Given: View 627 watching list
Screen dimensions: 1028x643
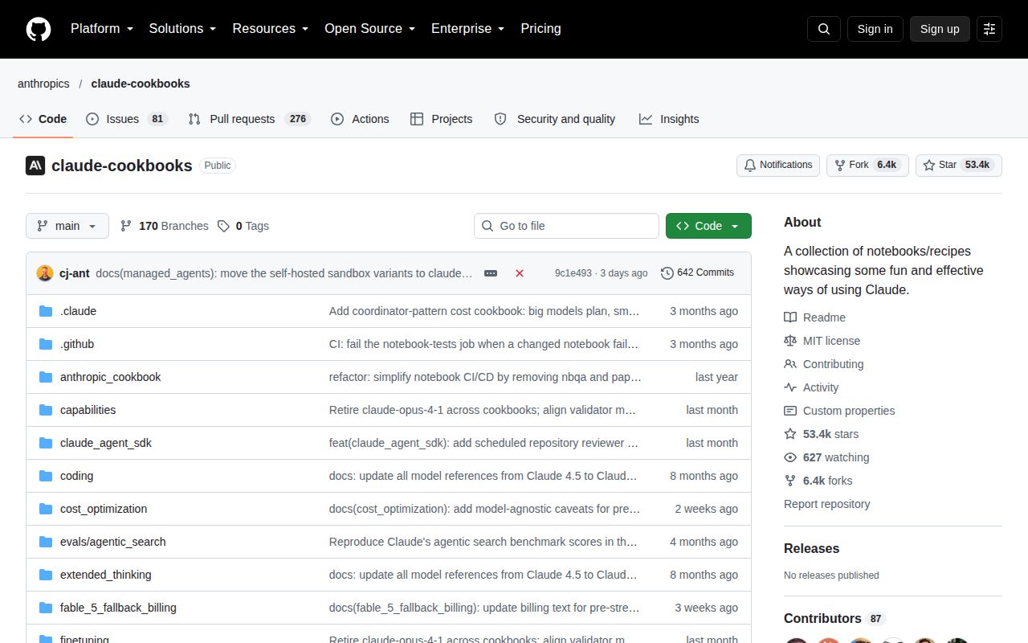Looking at the screenshot, I should click(826, 457).
